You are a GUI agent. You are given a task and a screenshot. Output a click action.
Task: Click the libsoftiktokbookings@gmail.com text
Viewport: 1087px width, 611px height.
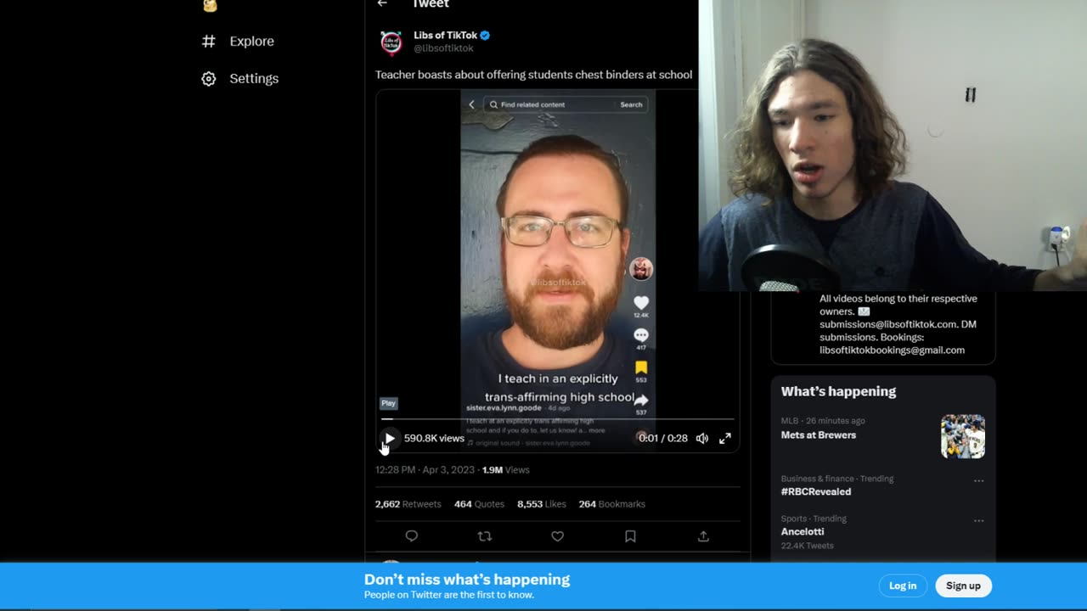point(892,350)
